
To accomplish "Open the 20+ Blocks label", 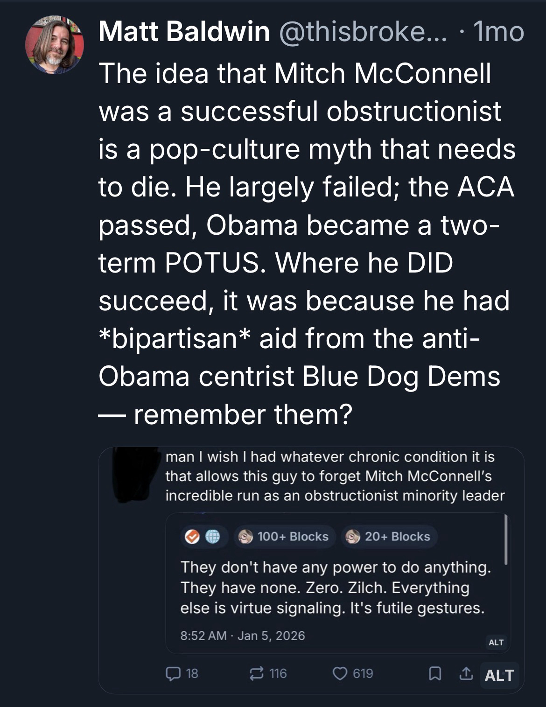I will pos(389,537).
